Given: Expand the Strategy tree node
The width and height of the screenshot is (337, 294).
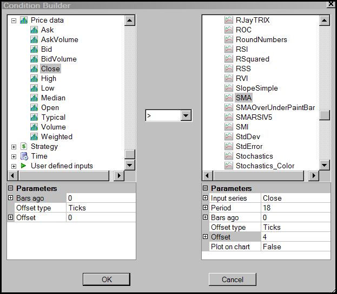Looking at the screenshot, I should pos(14,147).
